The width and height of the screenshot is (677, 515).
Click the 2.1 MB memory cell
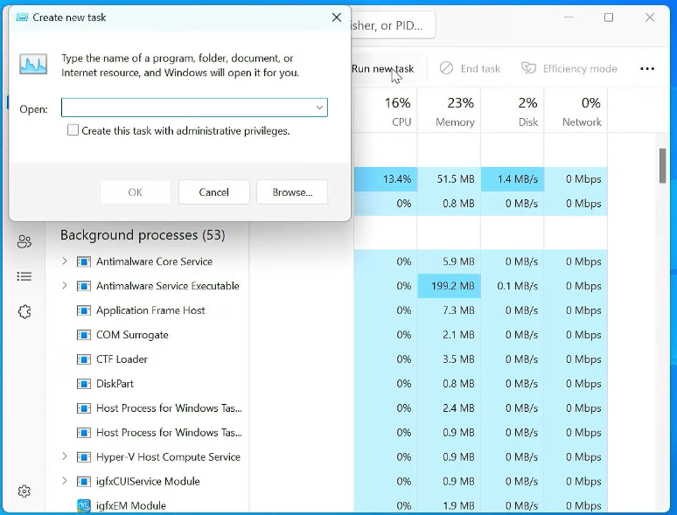click(x=449, y=335)
